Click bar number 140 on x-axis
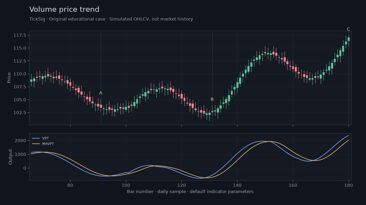The width and height of the screenshot is (366, 205). coord(237,185)
